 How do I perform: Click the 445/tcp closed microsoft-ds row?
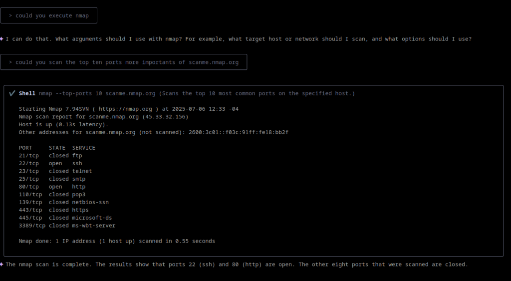point(65,219)
